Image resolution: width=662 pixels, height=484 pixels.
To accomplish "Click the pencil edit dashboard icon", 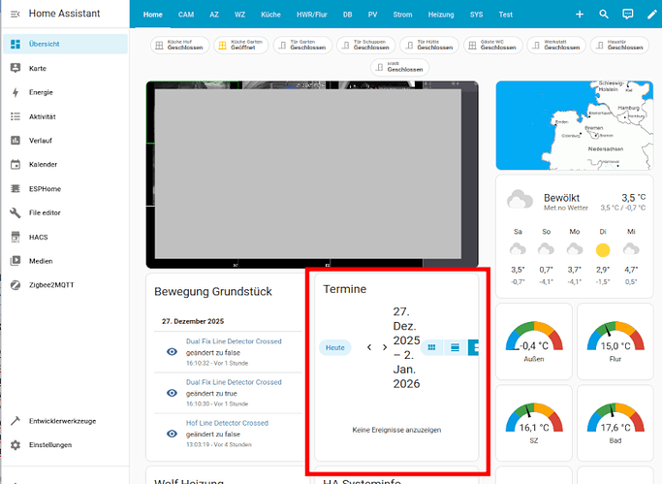I will [652, 15].
